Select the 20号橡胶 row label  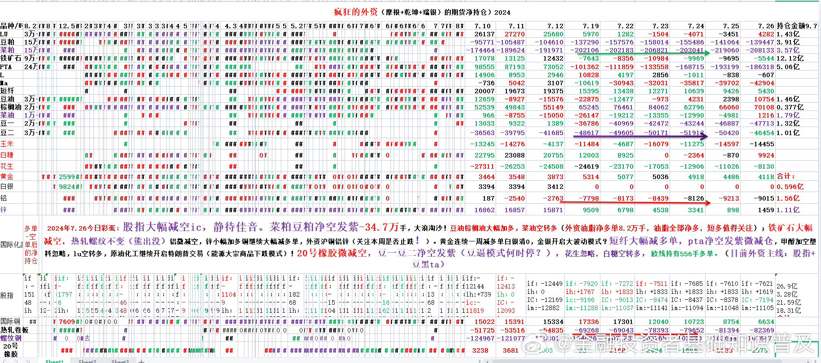coord(12,350)
